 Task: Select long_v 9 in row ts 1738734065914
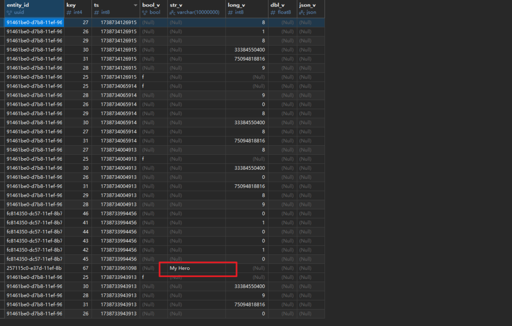tap(247, 95)
